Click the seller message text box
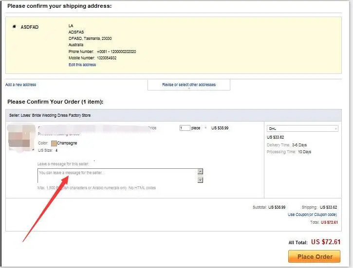The image size is (353, 268). (117, 176)
